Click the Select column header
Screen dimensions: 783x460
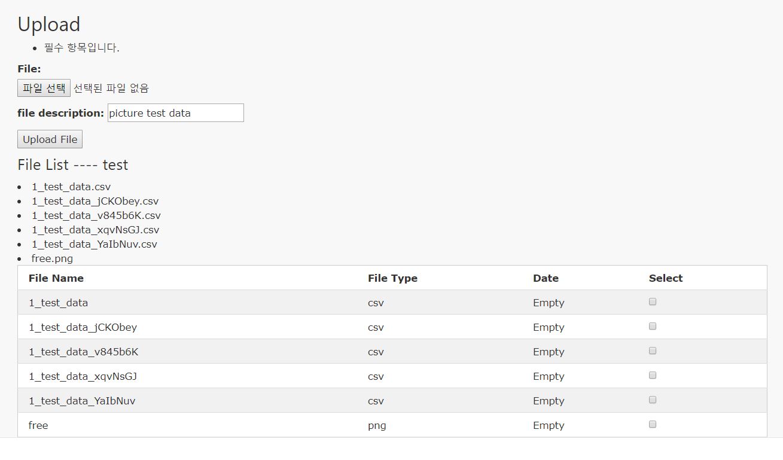click(x=666, y=278)
